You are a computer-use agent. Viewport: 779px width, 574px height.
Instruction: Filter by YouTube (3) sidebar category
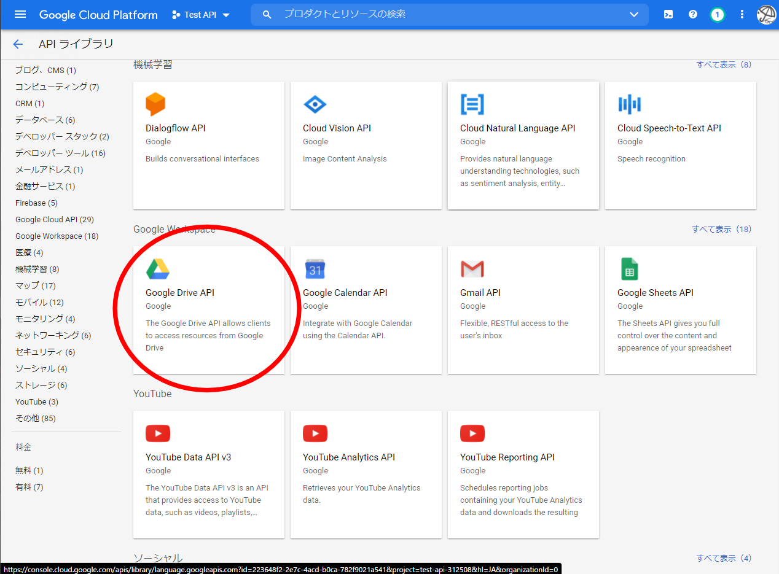point(37,401)
